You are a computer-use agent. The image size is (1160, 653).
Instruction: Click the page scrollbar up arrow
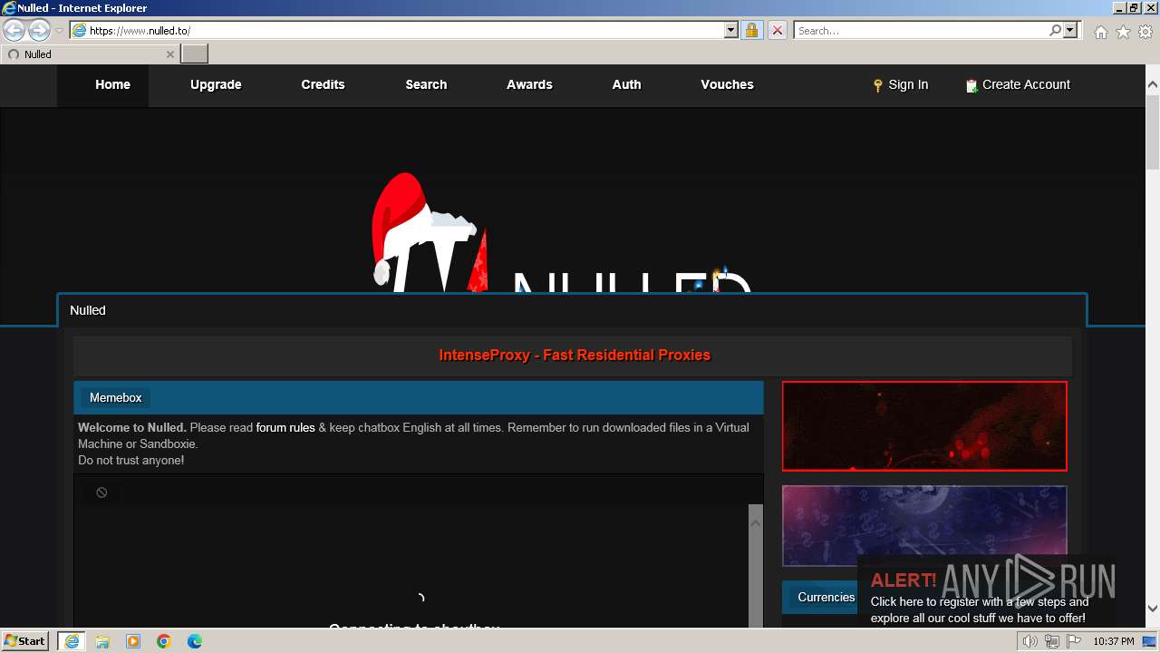[1153, 84]
